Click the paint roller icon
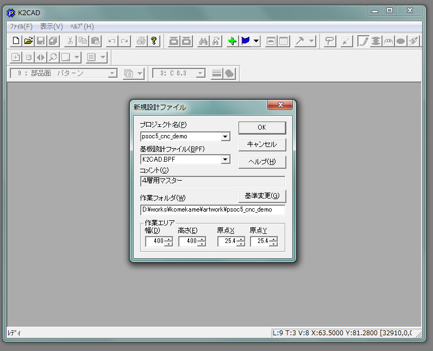The width and height of the screenshot is (433, 351). [x=329, y=41]
